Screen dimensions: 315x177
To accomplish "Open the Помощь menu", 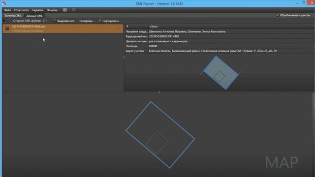I will coord(52,10).
